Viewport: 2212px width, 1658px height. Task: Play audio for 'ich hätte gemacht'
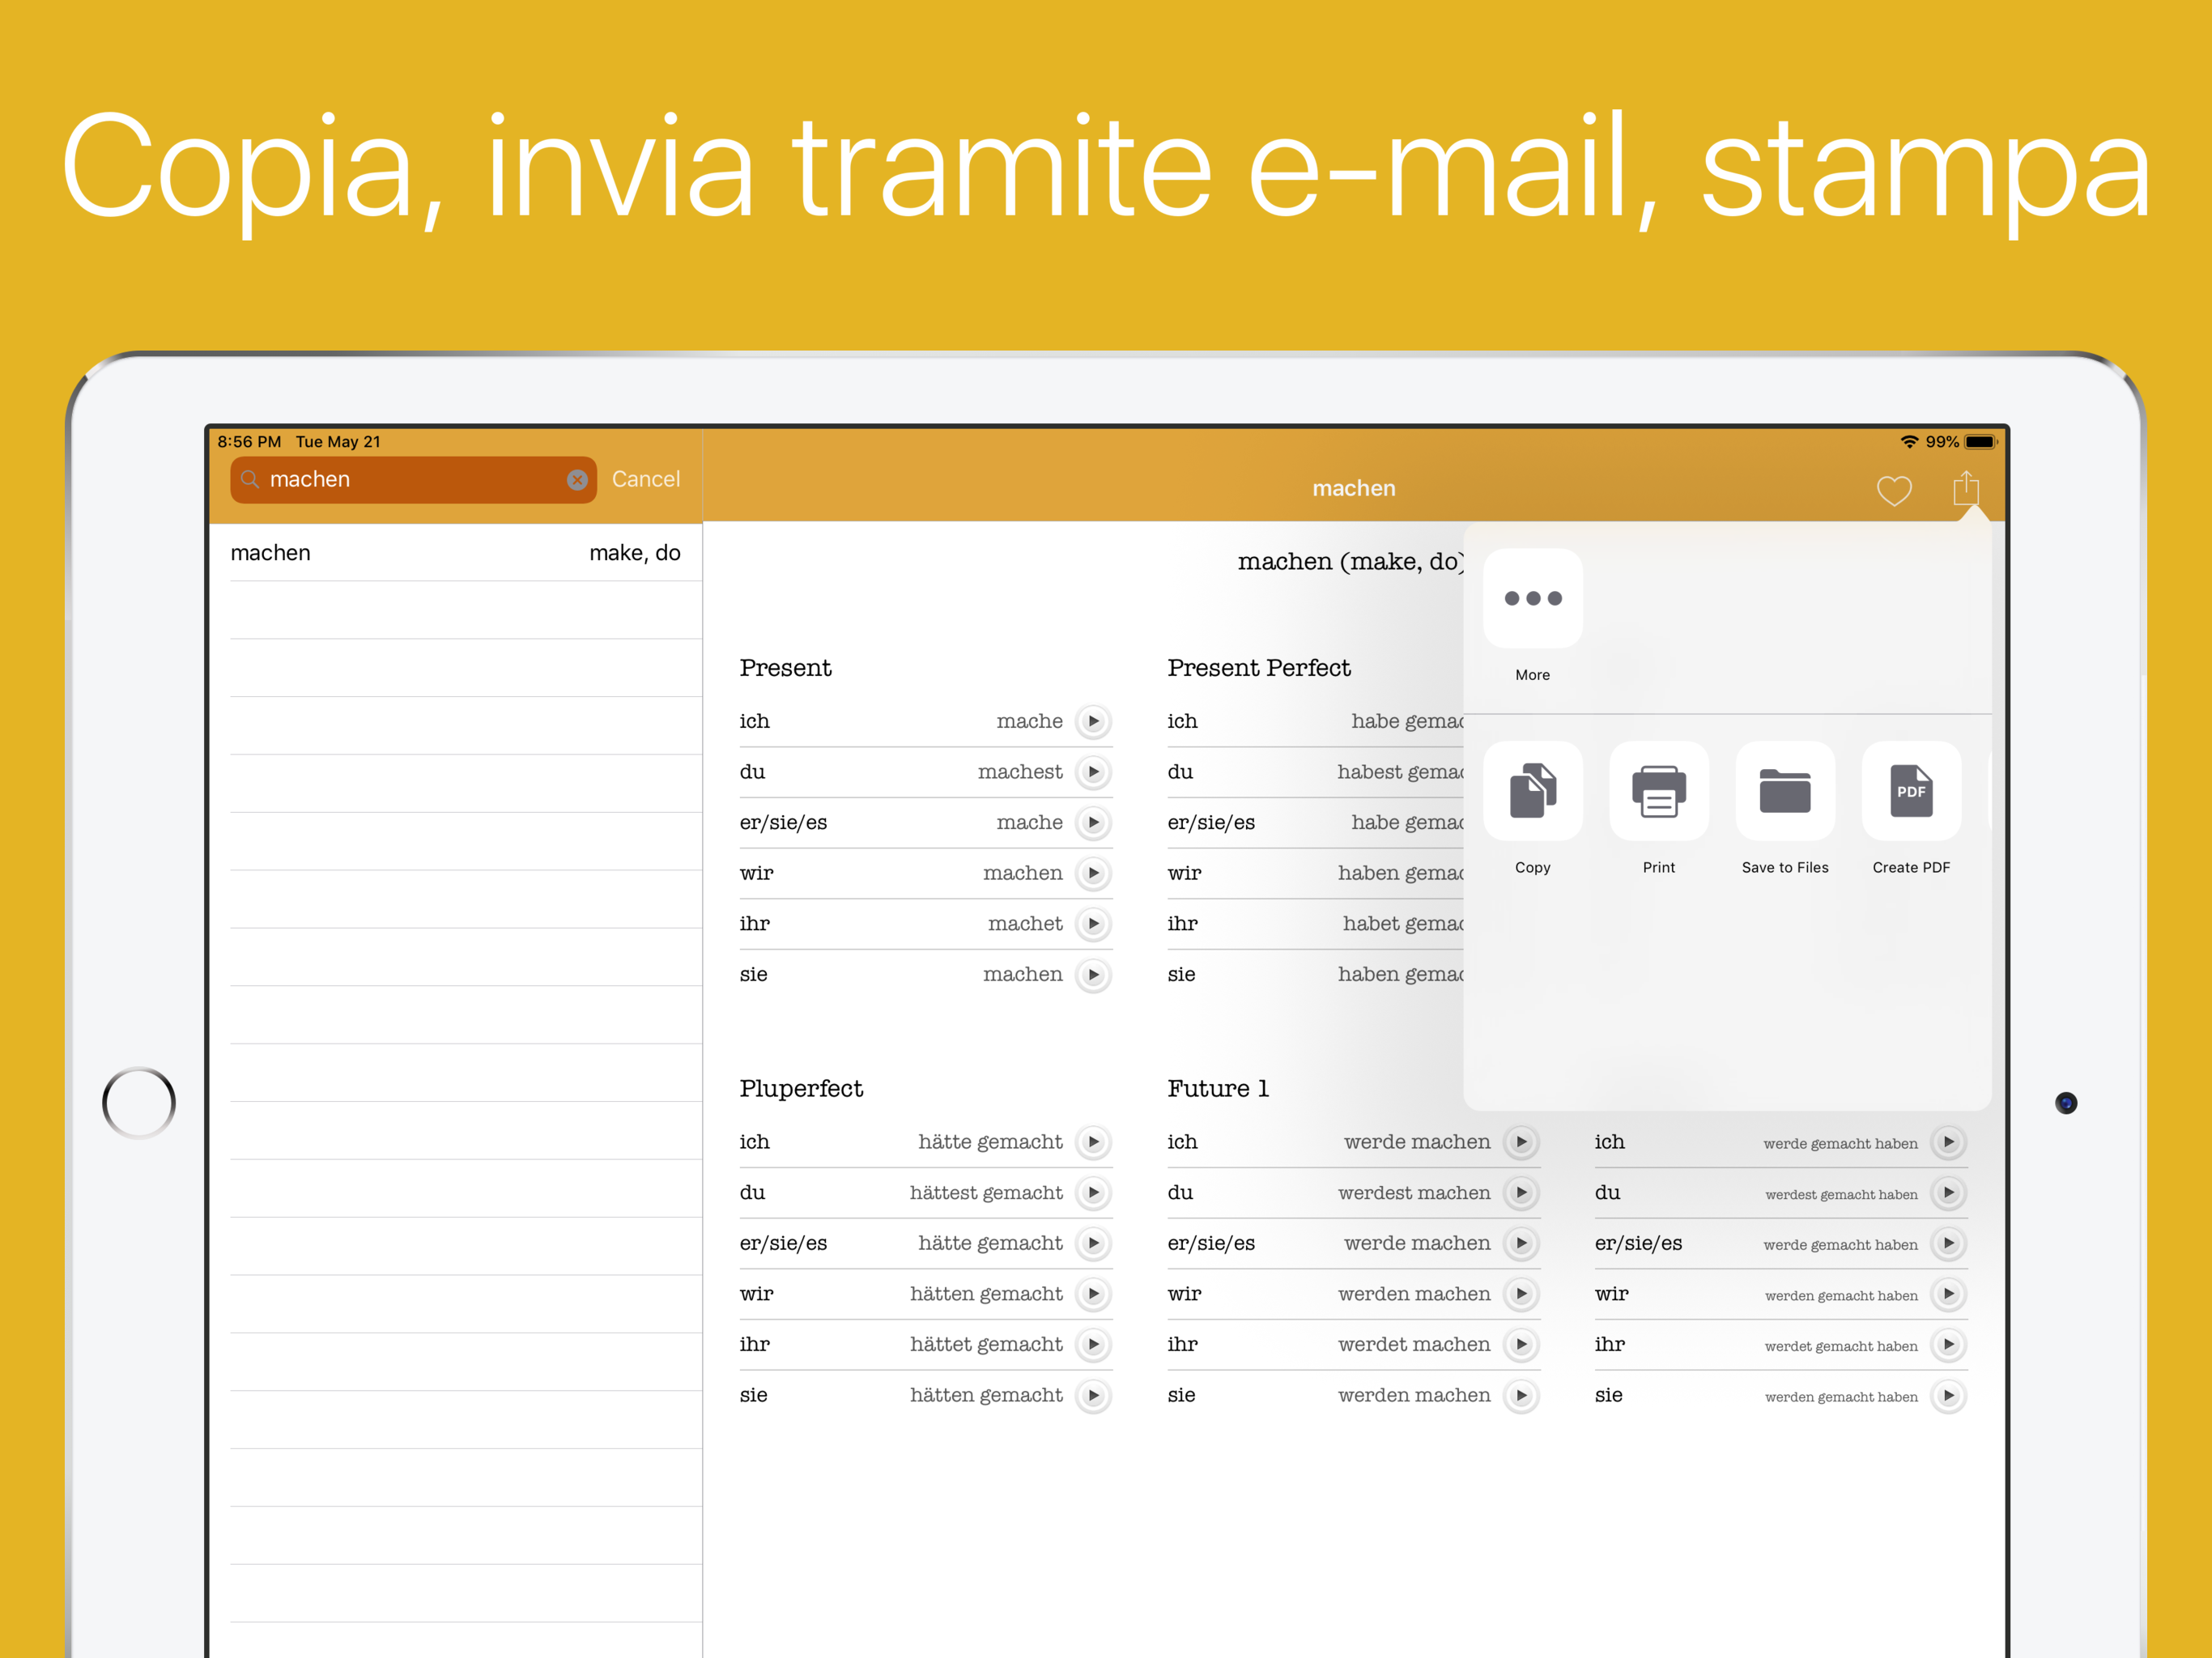[1093, 1142]
